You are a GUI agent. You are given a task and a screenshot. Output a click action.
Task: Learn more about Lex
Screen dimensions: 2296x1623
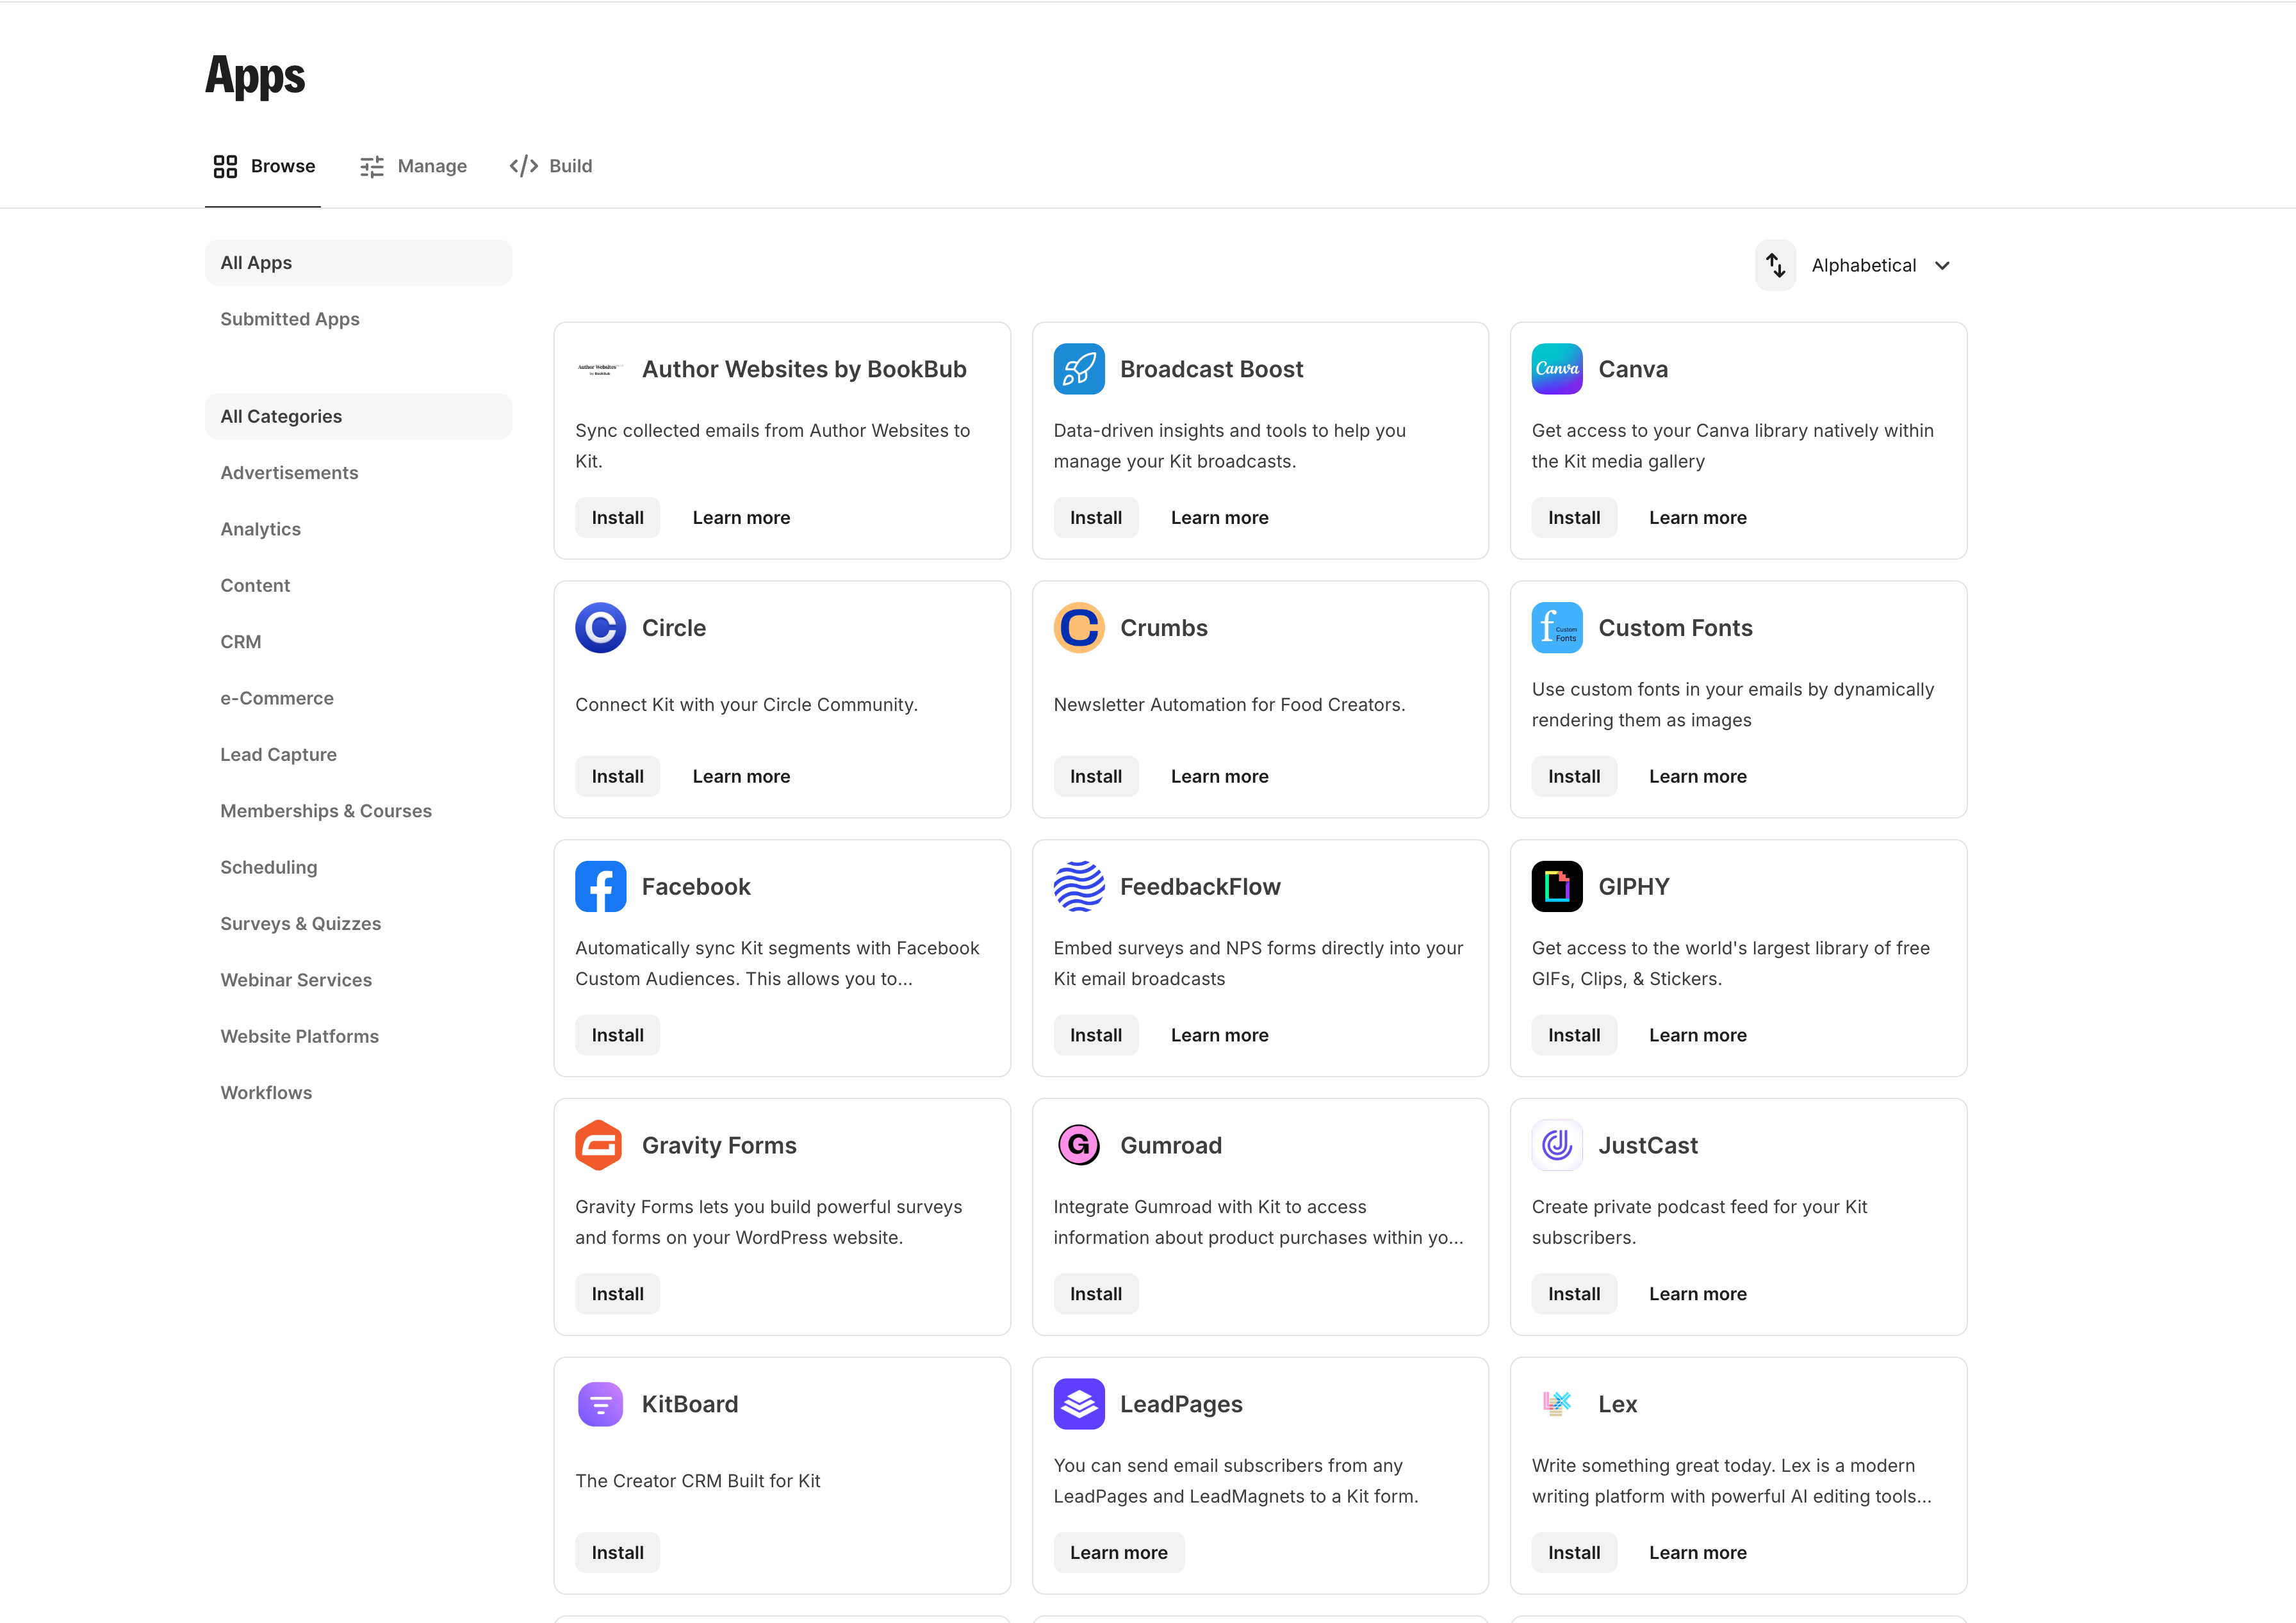coord(1698,1553)
